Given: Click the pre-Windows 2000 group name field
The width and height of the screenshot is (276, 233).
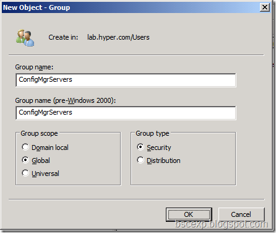Looking at the screenshot, I should point(126,113).
